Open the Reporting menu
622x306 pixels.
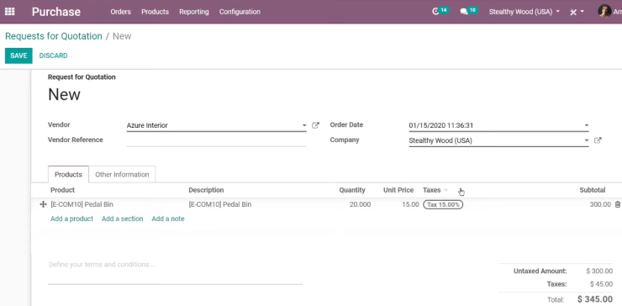[194, 12]
